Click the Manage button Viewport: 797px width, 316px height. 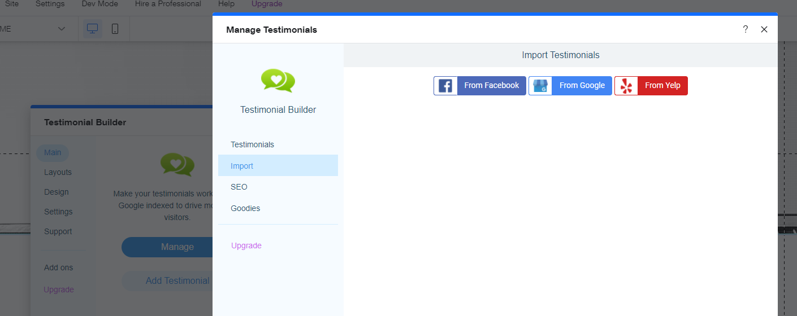167,247
